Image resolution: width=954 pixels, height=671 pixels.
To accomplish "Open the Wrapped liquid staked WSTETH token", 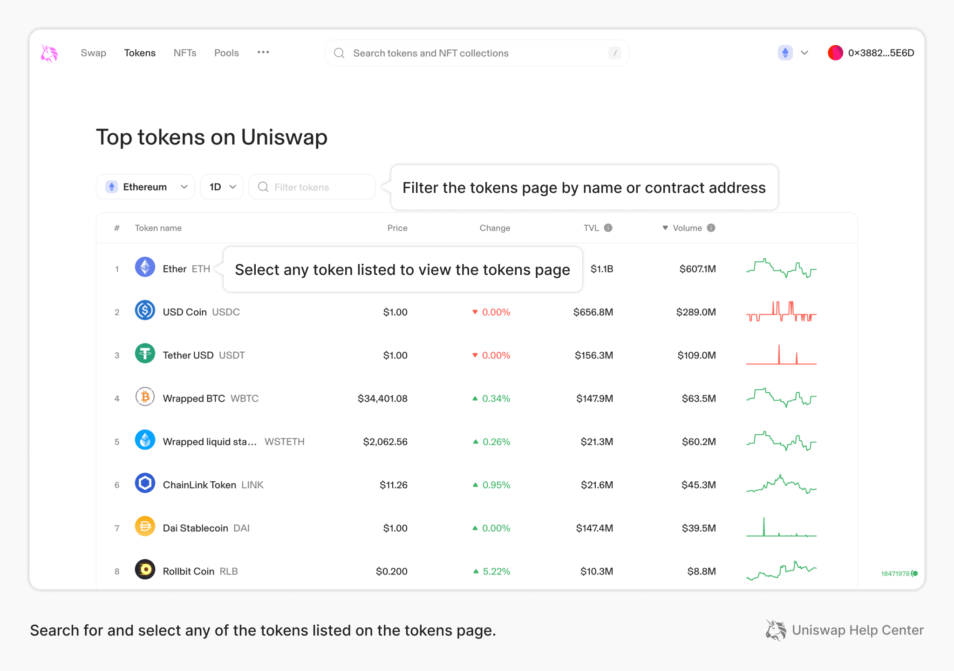I will (x=233, y=442).
